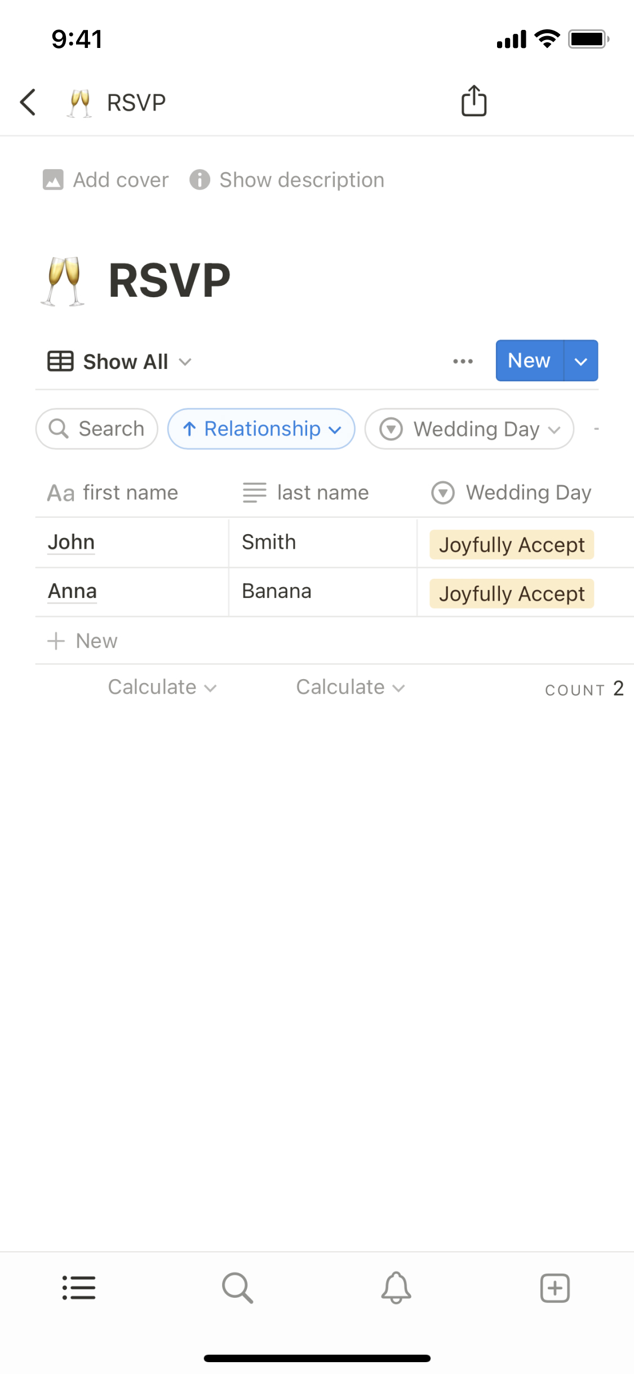Click the Search field in filter bar
The height and width of the screenshot is (1374, 634).
pyautogui.click(x=97, y=429)
